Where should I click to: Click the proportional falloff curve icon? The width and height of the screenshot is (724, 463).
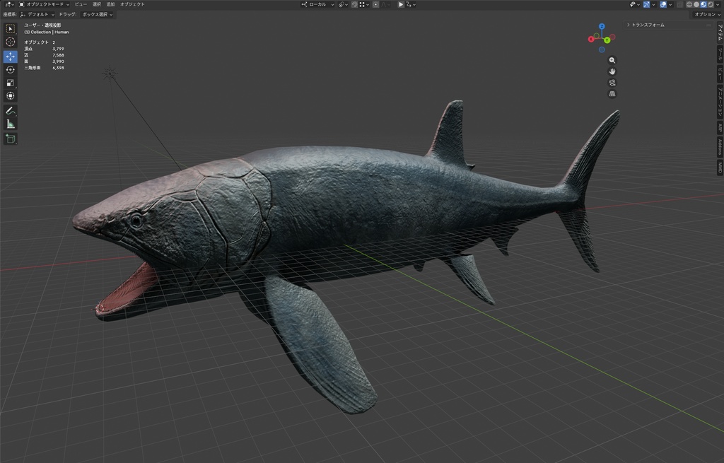pos(385,5)
